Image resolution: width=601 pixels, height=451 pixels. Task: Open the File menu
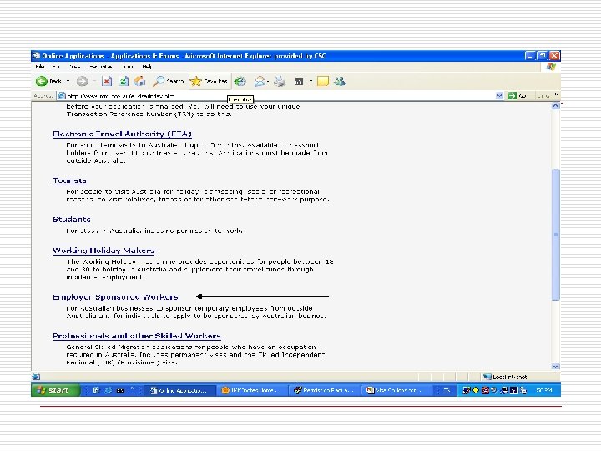tap(40, 67)
